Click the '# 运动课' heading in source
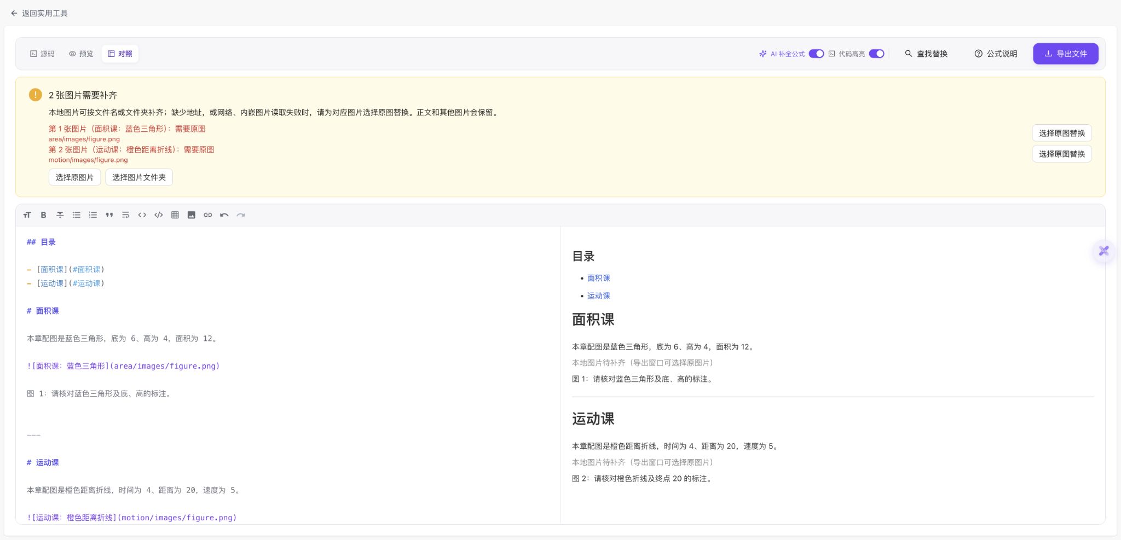The width and height of the screenshot is (1121, 540). [x=43, y=462]
